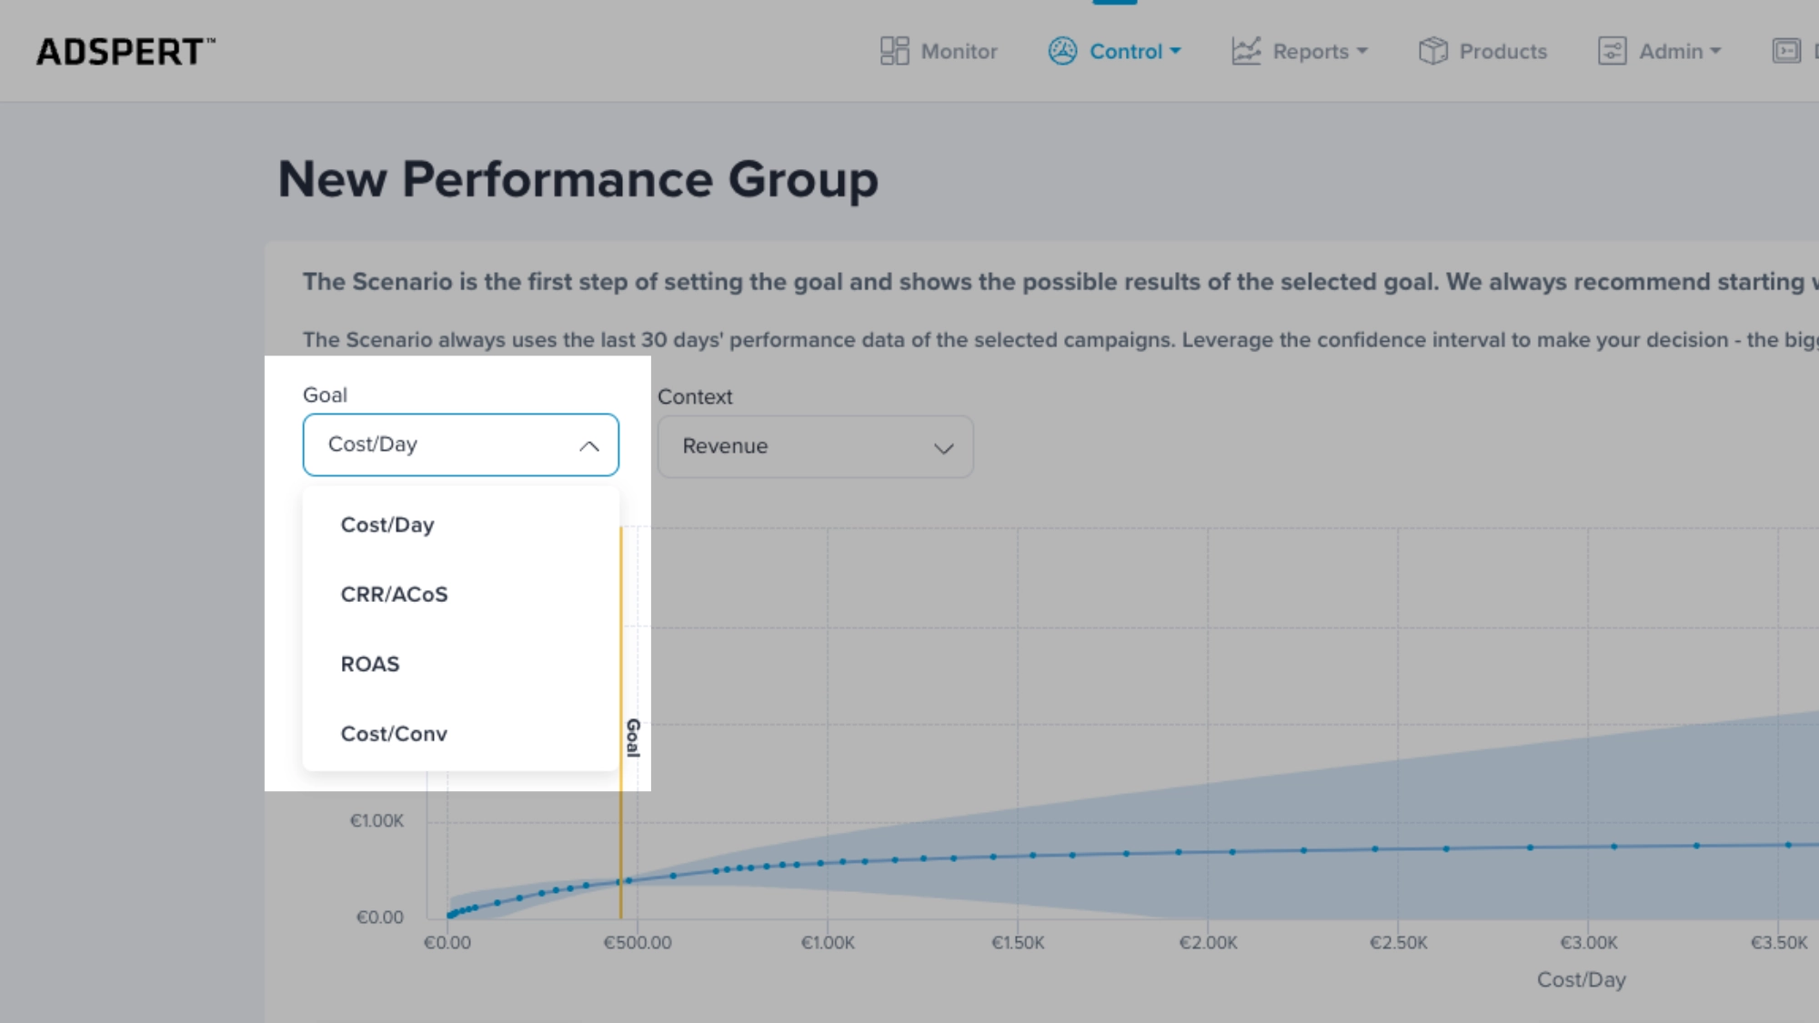The width and height of the screenshot is (1819, 1023).
Task: Select Cost/Day from Goal dropdown
Action: [387, 524]
